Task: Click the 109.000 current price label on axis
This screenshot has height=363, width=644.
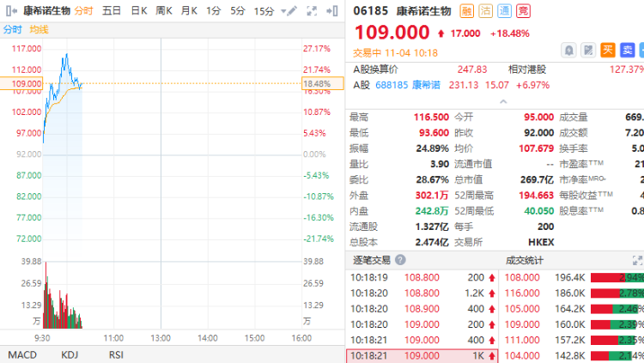Action: click(x=21, y=83)
